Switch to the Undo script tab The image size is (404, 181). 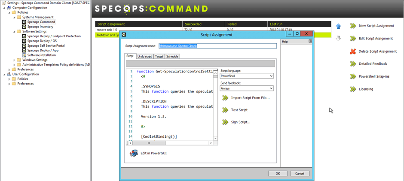coord(144,56)
